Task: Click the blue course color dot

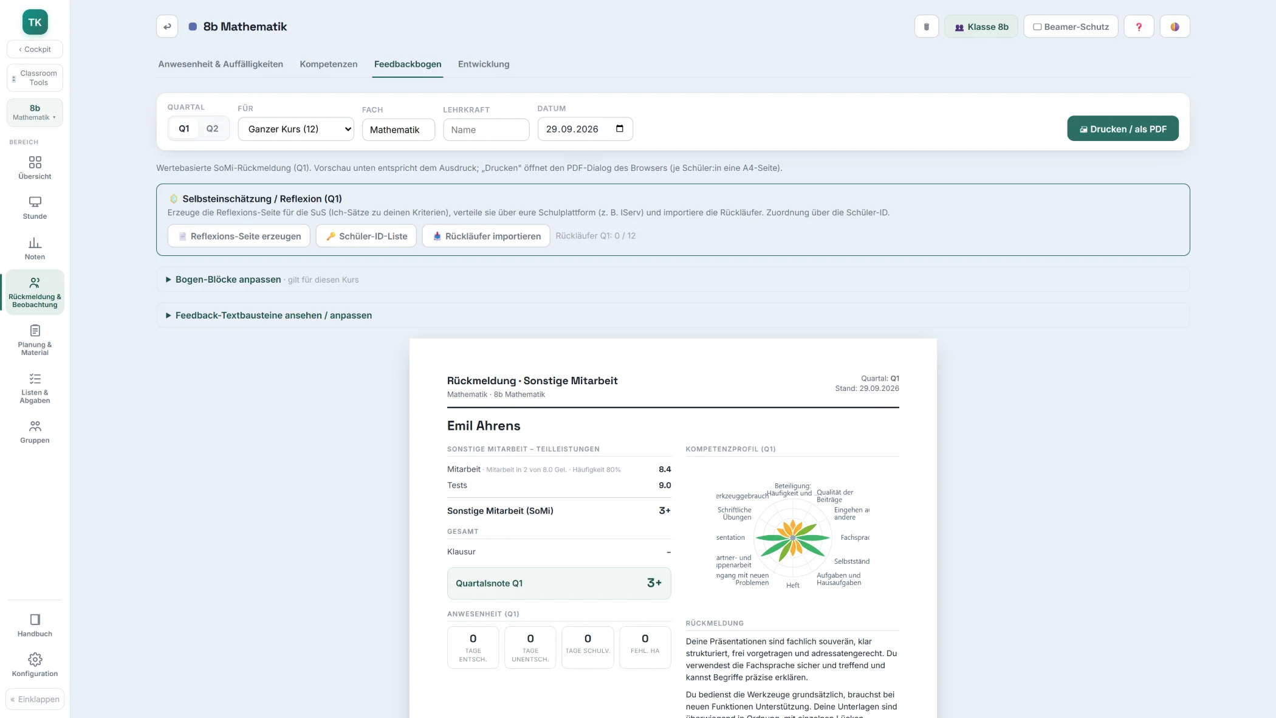Action: tap(193, 27)
